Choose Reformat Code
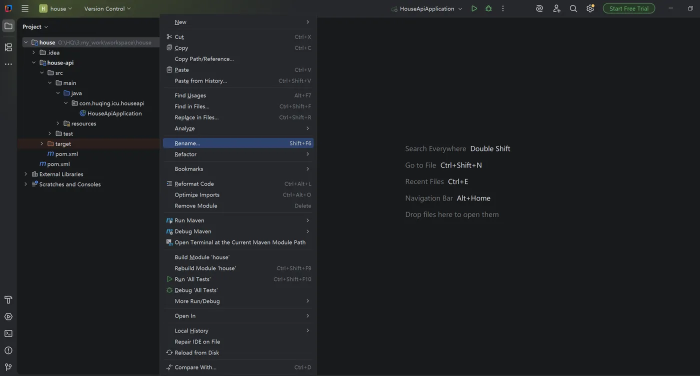This screenshot has height=376, width=700. 238,184
